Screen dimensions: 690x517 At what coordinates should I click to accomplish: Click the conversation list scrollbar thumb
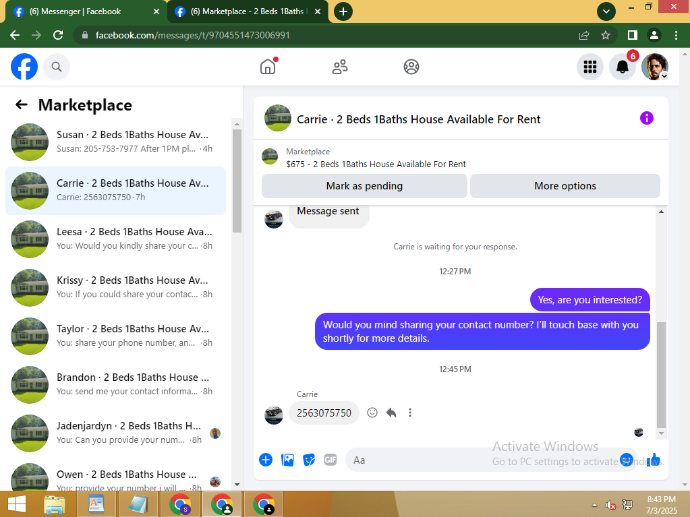[x=237, y=181]
